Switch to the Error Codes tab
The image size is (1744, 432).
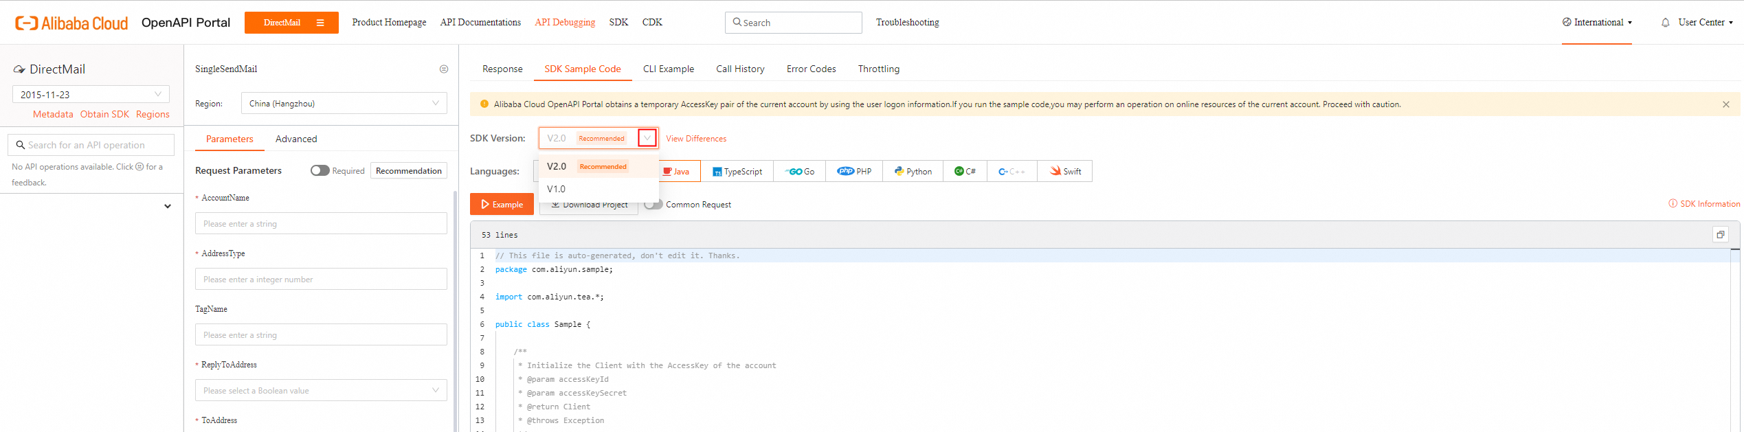click(x=811, y=69)
